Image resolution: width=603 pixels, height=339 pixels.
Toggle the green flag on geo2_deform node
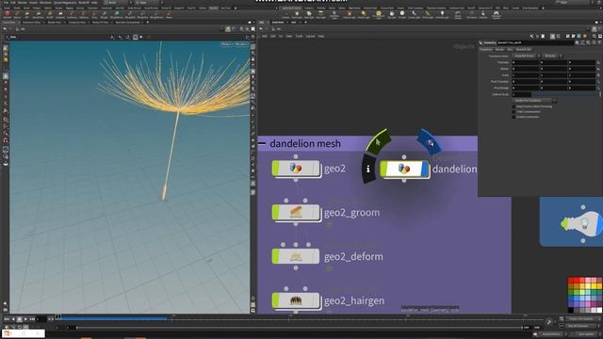276,256
